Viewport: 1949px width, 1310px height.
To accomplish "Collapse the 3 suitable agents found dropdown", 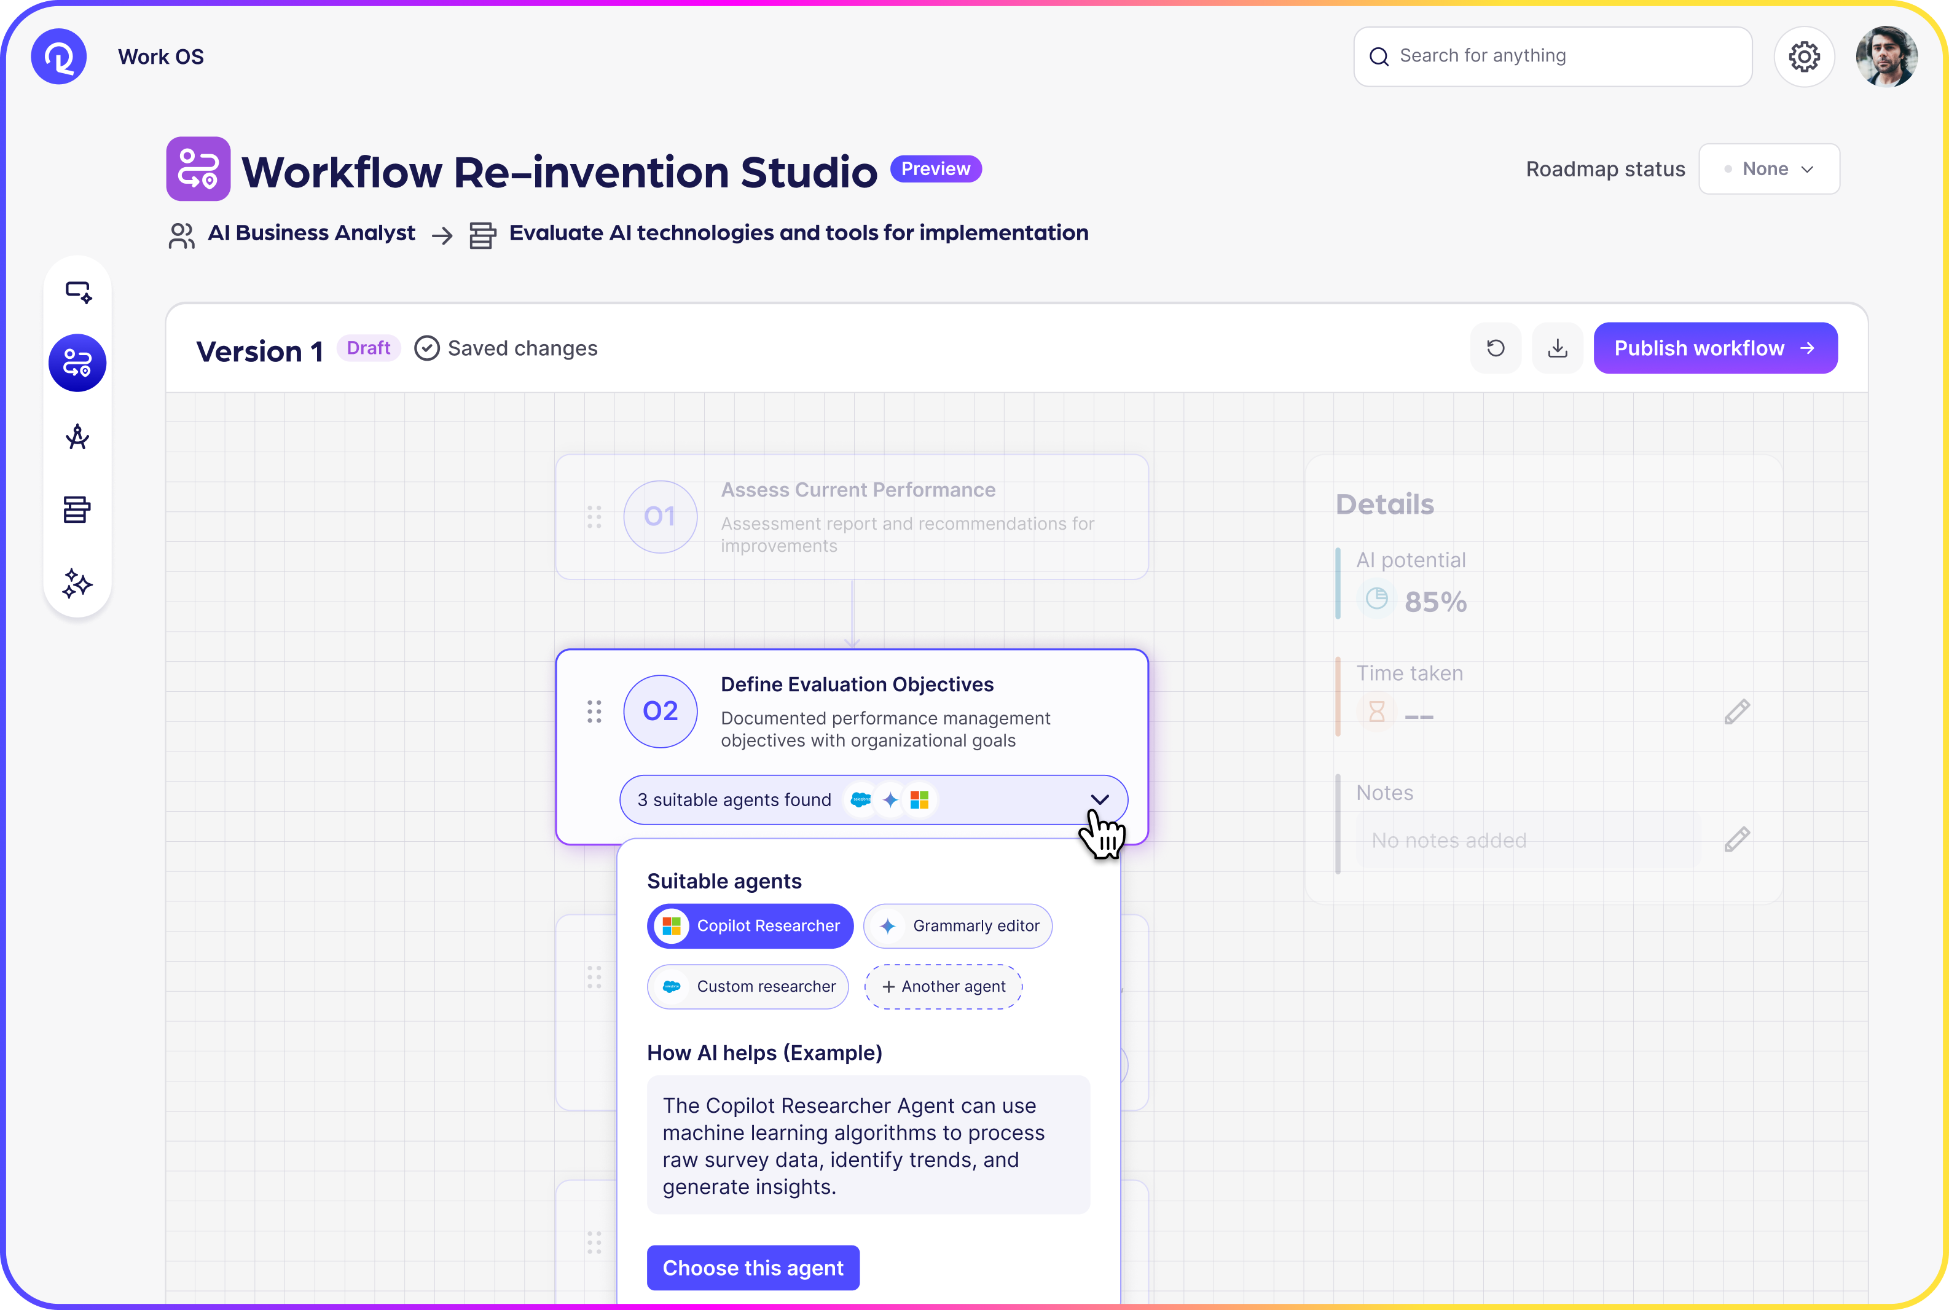I will (x=873, y=799).
